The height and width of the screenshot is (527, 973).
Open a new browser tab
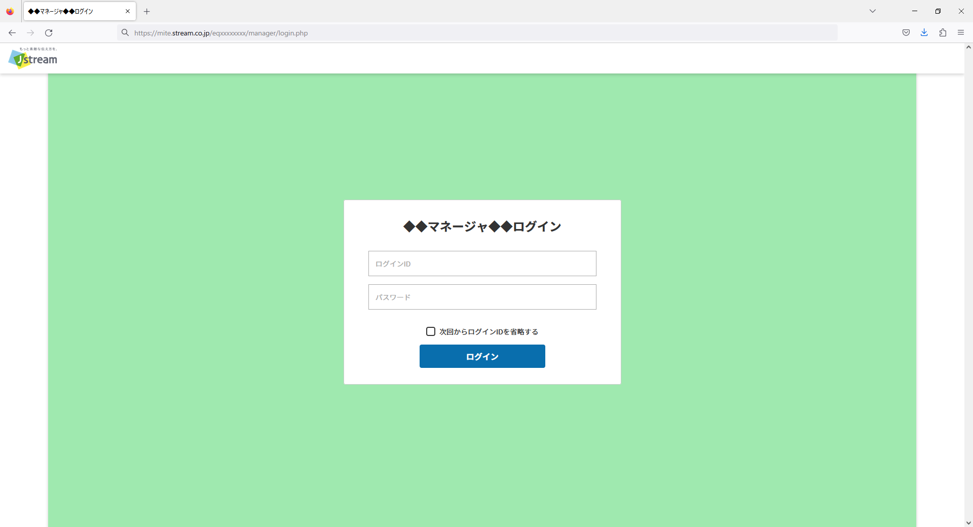click(x=147, y=11)
